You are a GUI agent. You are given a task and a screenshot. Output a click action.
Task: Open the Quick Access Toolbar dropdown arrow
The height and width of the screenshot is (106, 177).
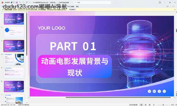[x=30, y=2]
